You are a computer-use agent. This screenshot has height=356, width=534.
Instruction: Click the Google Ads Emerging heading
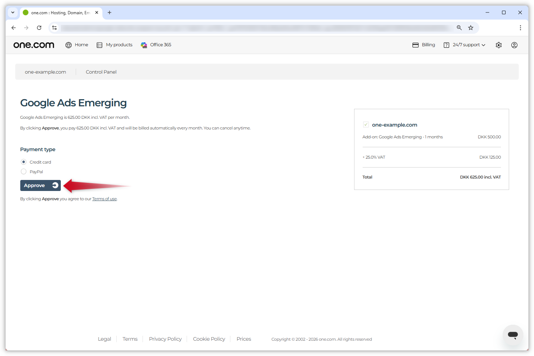click(x=74, y=103)
